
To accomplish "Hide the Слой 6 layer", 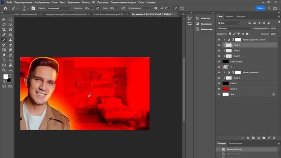I will click(x=219, y=51).
